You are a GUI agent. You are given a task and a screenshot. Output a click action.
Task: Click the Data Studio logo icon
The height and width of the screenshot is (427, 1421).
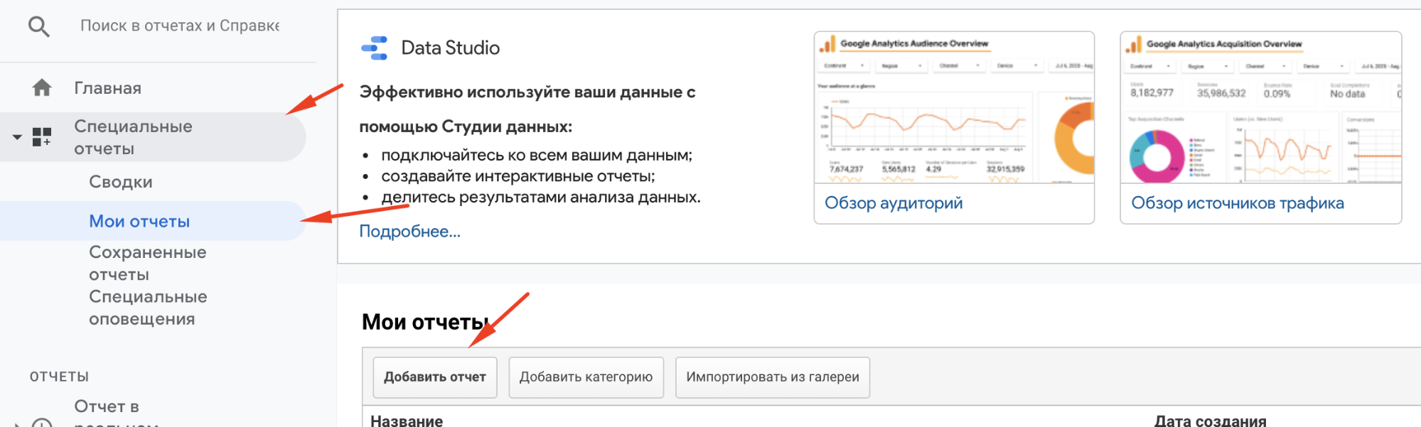tap(375, 48)
